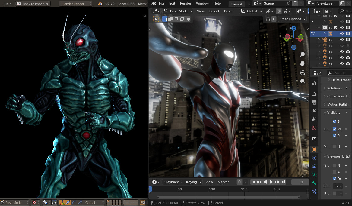Open the Pose Options dropdown
Screen dimensions: 352x206
pos(293,19)
